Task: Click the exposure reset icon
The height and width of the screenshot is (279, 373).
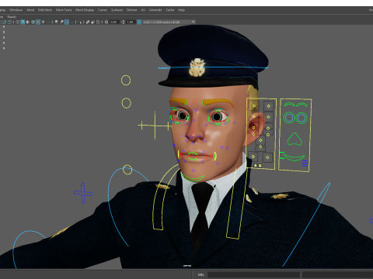Action: click(106, 22)
